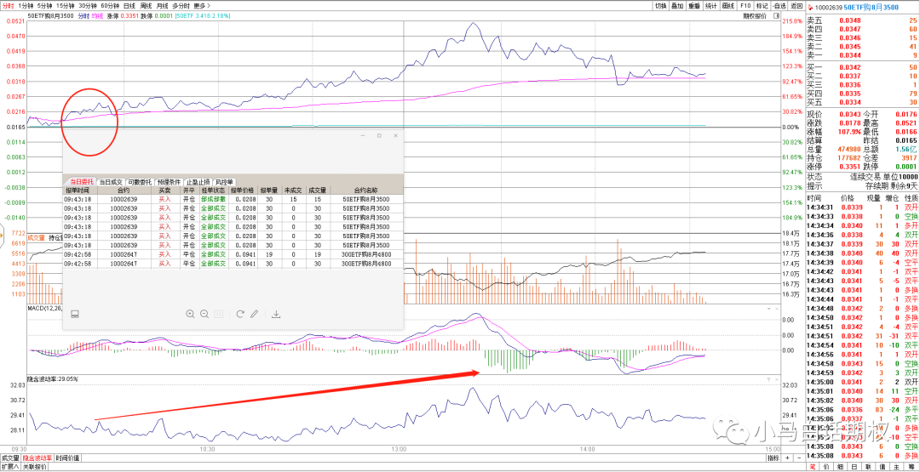Select the 日 tab below tick list
The height and width of the screenshot is (472, 920).
(855, 467)
